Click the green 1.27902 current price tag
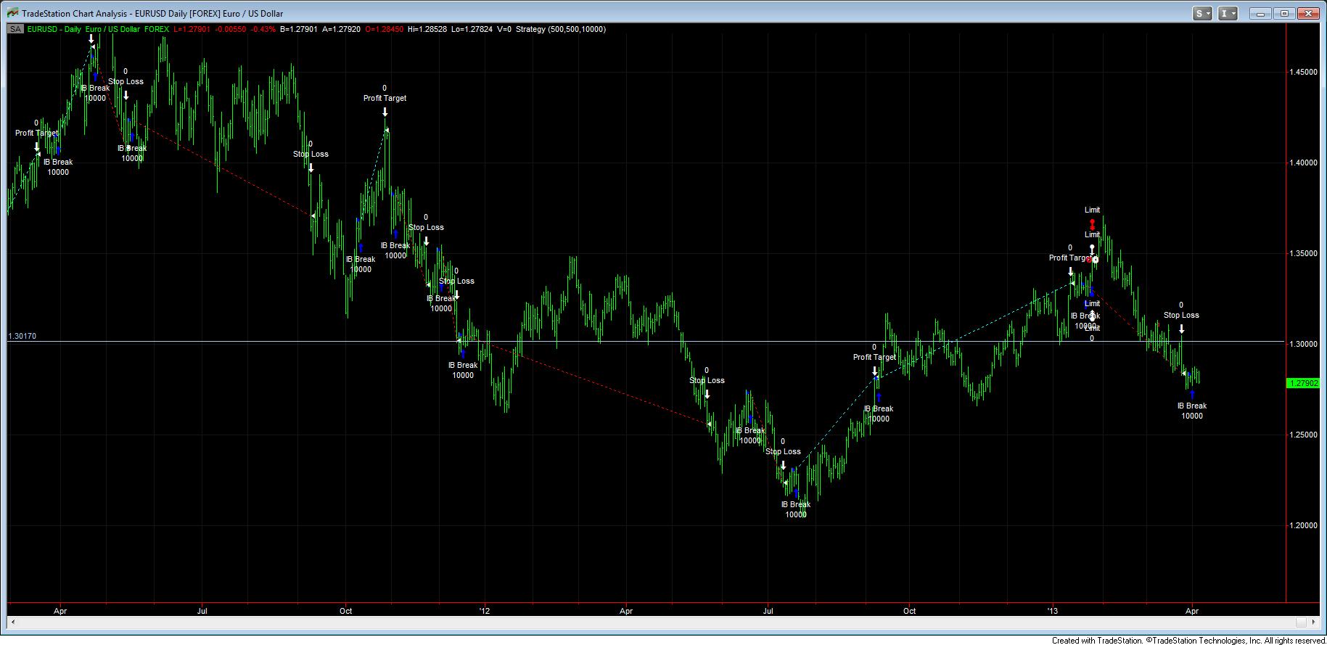Image resolution: width=1327 pixels, height=645 pixels. (x=1302, y=383)
